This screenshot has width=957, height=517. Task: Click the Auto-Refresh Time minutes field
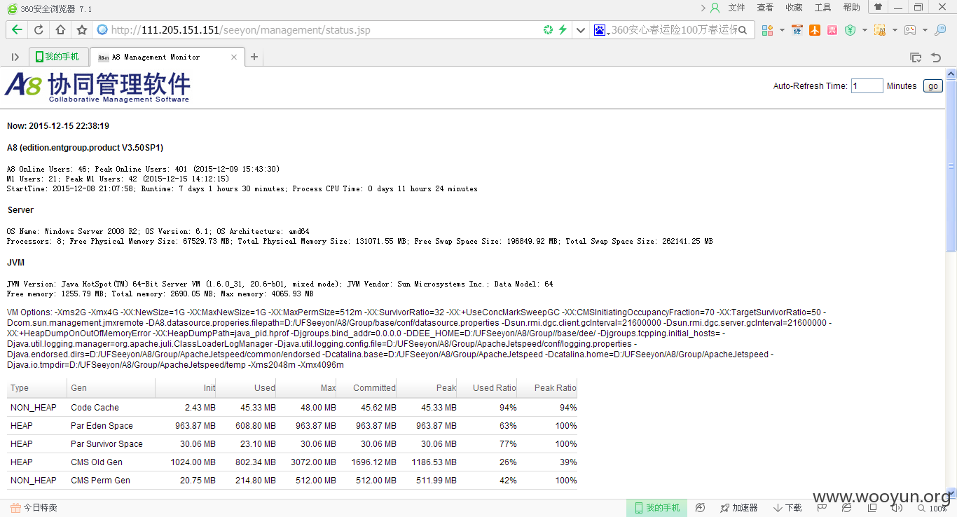coord(867,86)
